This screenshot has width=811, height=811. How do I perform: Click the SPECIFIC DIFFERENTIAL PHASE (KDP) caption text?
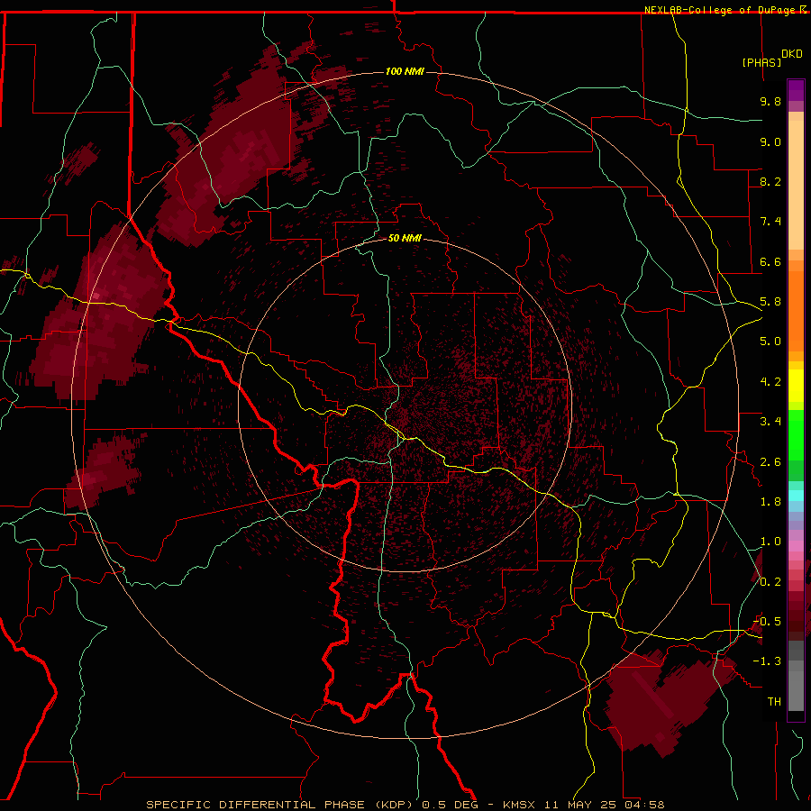point(280,805)
